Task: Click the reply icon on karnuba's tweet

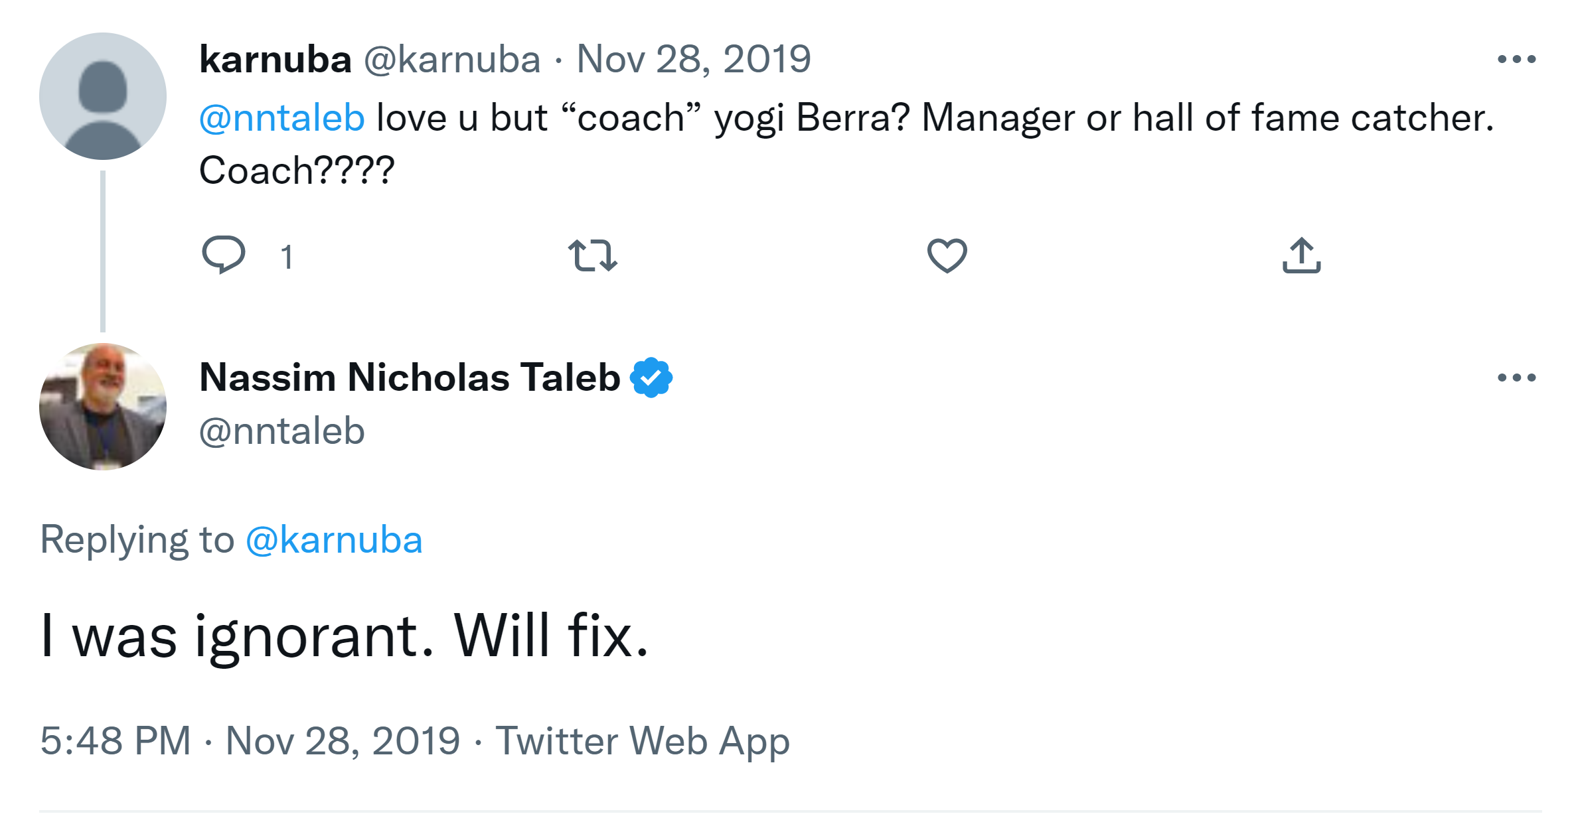Action: coord(224,255)
